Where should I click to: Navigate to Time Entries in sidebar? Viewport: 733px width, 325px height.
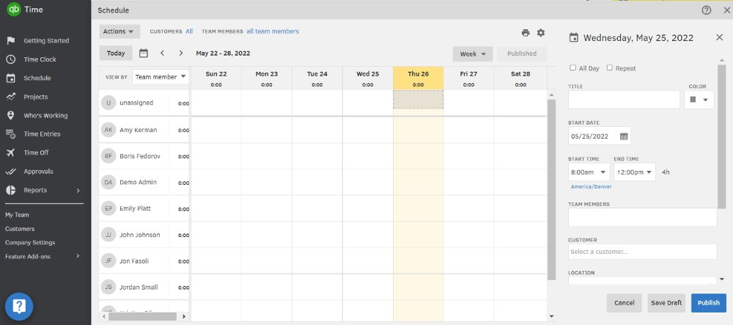click(42, 134)
